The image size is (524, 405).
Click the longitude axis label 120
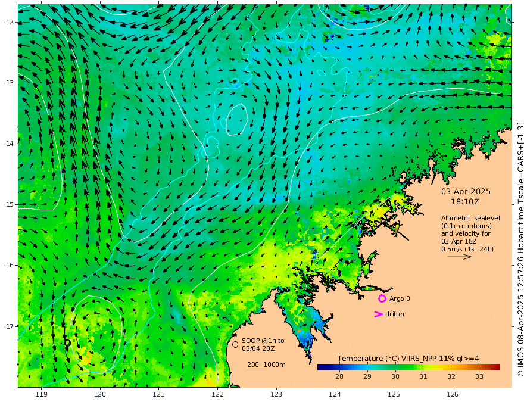coord(100,395)
